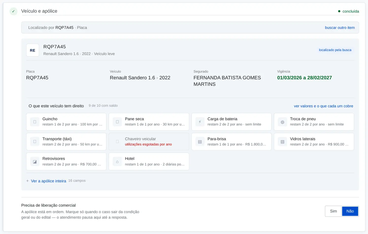The image size is (368, 234).
Task: Click the Carga de bateria lightning icon
Action: [200, 122]
